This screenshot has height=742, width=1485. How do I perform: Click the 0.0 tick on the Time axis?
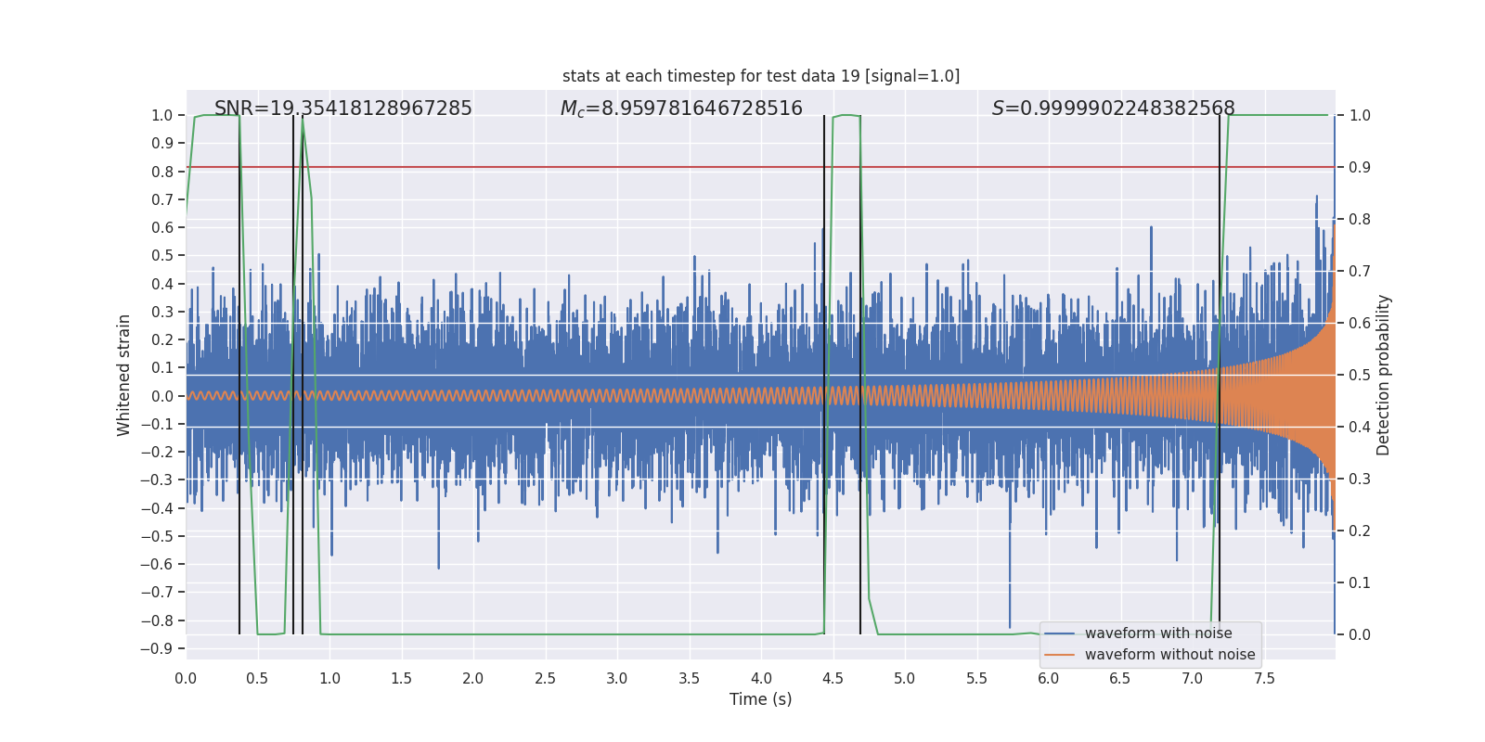click(186, 678)
